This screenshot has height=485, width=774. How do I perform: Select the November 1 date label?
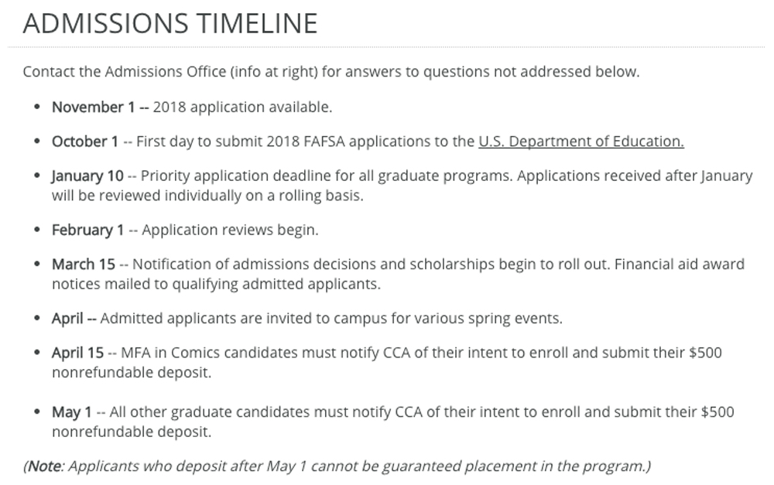[93, 107]
